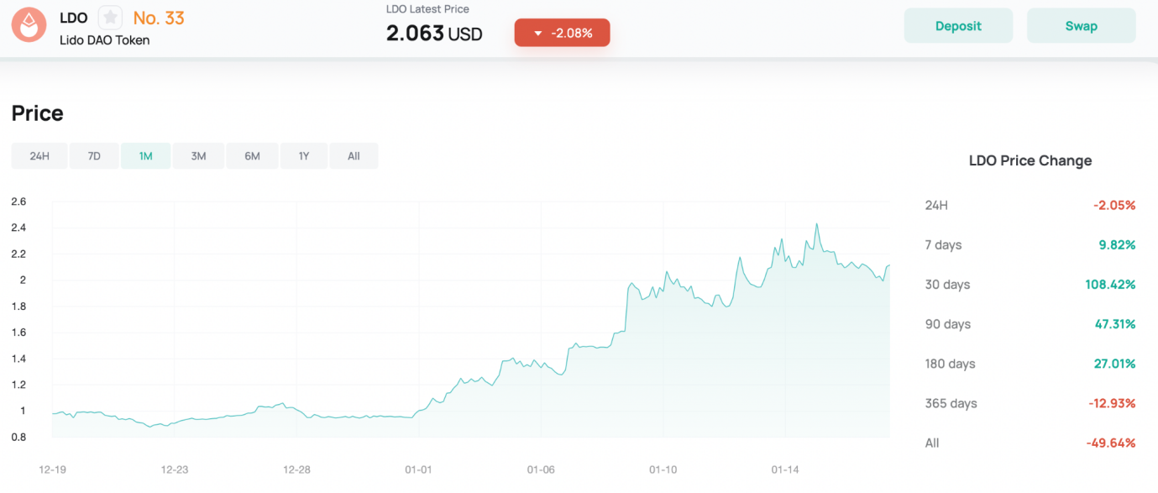Click the red -2.08% price change badge
The height and width of the screenshot is (493, 1158).
(x=562, y=33)
